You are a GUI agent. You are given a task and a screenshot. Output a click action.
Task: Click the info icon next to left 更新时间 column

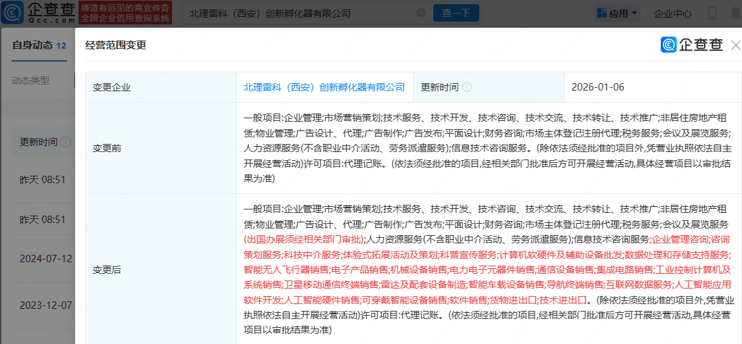coord(66,142)
